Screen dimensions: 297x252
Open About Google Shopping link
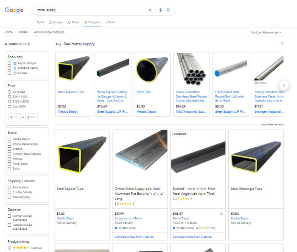(x=49, y=32)
